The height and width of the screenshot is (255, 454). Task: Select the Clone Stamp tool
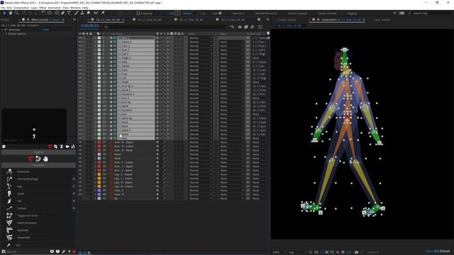82,13
